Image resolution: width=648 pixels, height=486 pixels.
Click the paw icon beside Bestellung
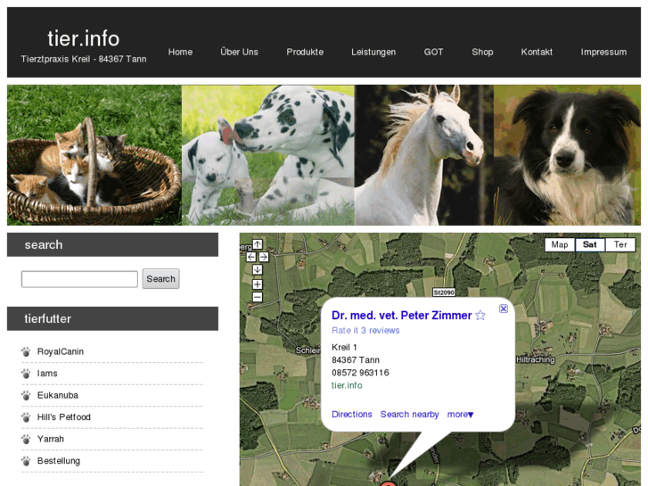pyautogui.click(x=26, y=461)
